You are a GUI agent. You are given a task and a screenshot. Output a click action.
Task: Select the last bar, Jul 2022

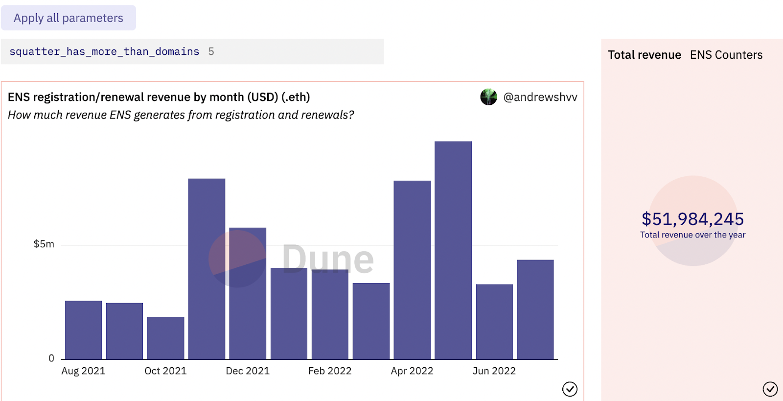click(535, 309)
